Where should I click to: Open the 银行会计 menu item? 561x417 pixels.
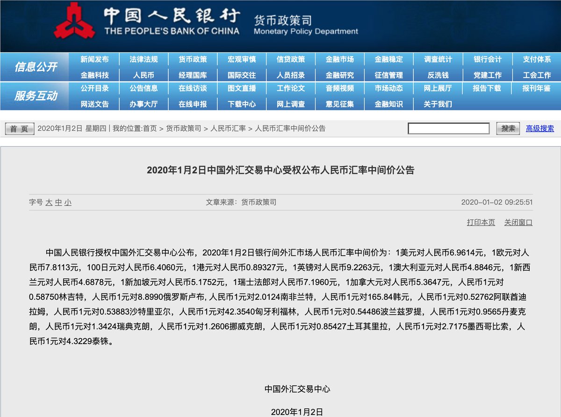[x=487, y=59]
